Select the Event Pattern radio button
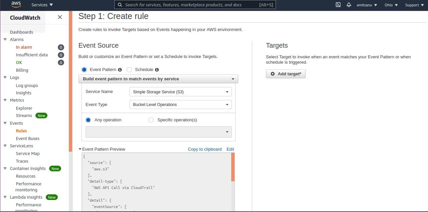 click(84, 70)
